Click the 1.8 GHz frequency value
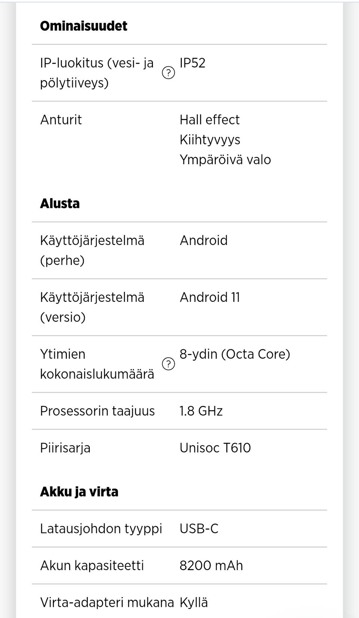359x618 pixels. click(x=201, y=411)
